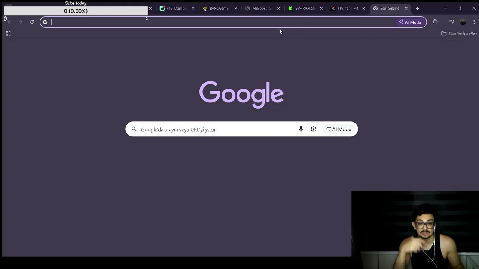The image size is (479, 269).
Task: Close the X (19) tab
Action: (x=363, y=9)
